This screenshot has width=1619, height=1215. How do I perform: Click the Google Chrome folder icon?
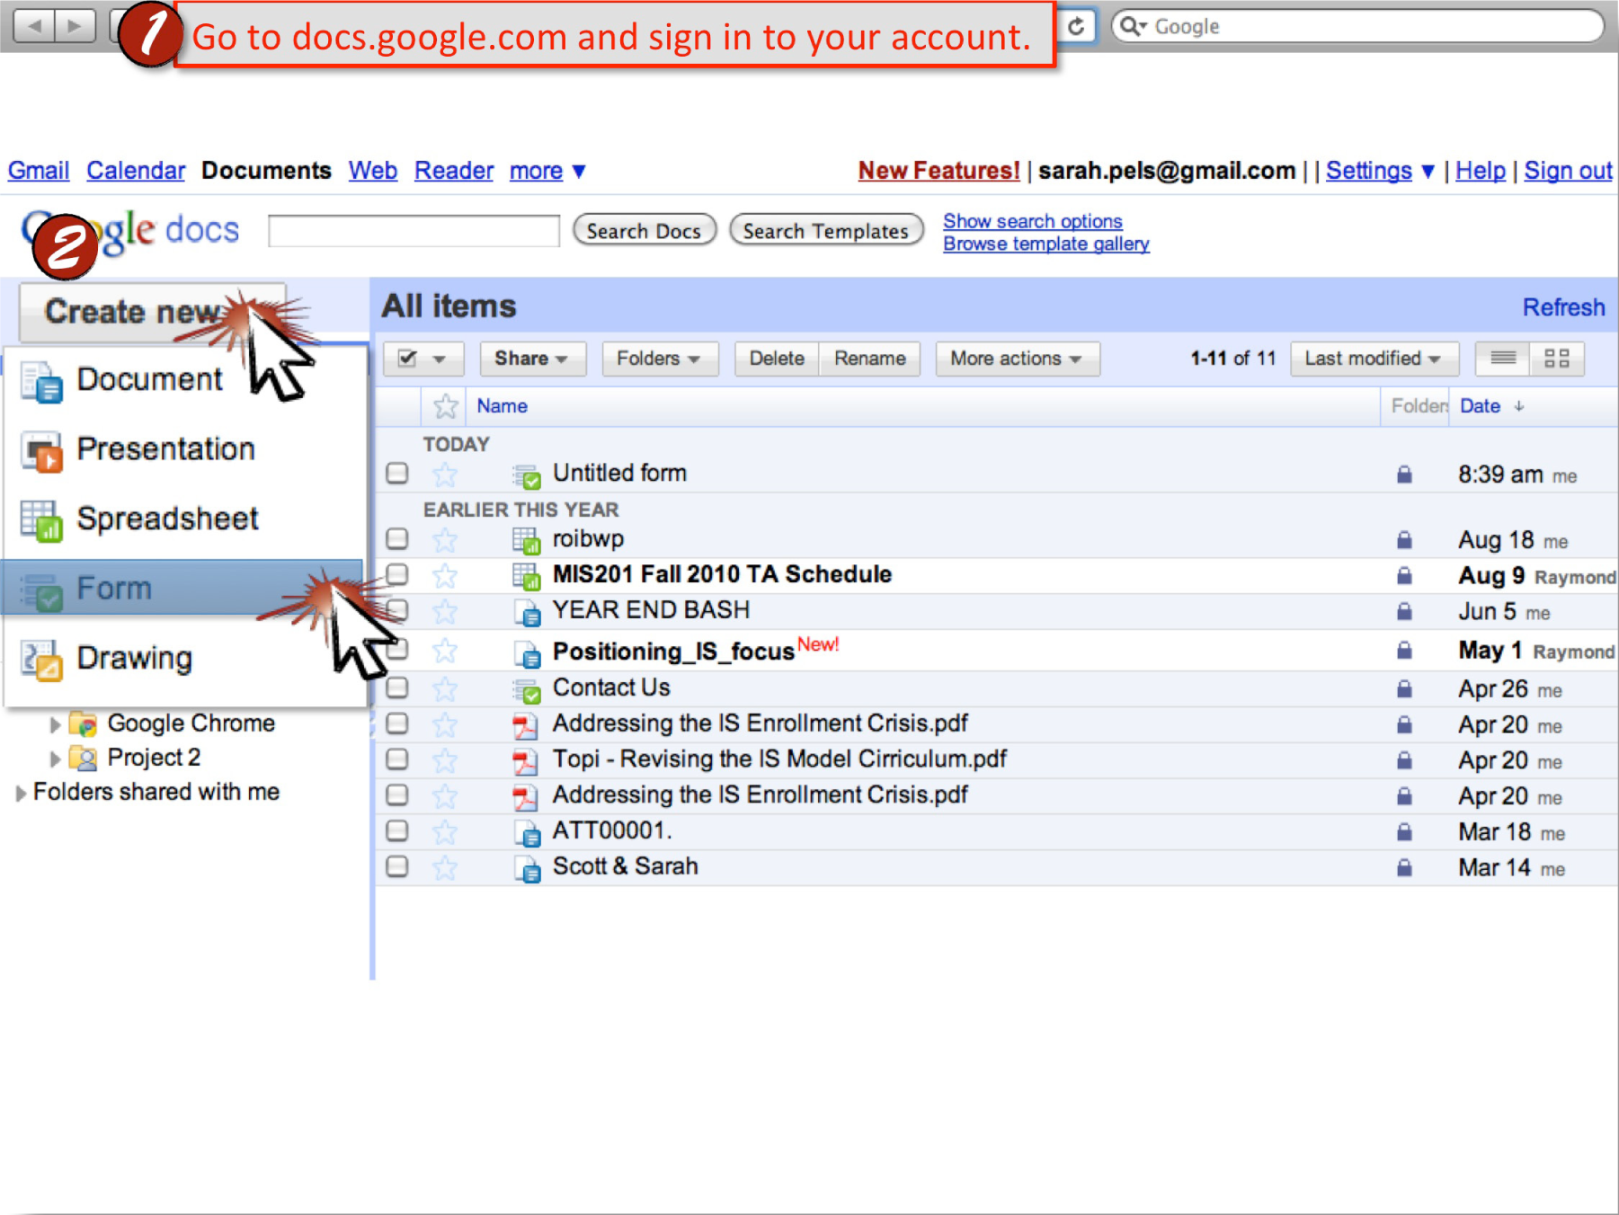(x=84, y=723)
